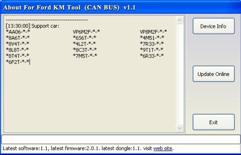The width and height of the screenshot is (241, 155).
Task: Click the *6S6T-*-* car code
Action: click(x=85, y=38)
